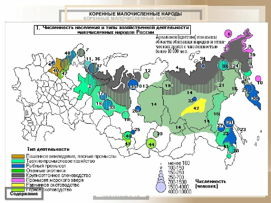Select the small blue circle numbered 45
Viewport: 271px width, 203px height.
pos(53,63)
